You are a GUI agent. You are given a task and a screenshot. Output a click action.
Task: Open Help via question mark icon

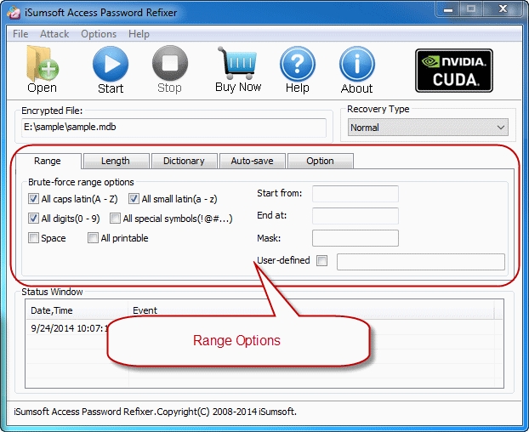[x=297, y=64]
